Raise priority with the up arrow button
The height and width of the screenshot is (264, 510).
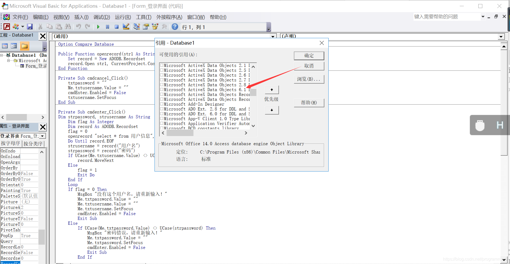click(272, 90)
